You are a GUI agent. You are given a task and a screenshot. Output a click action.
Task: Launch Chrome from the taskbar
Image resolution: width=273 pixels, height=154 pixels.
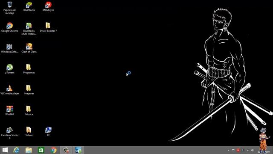tap(54, 150)
